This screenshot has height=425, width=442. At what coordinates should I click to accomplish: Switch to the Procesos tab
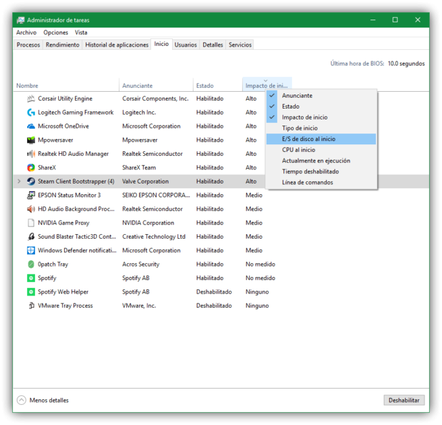click(x=28, y=45)
